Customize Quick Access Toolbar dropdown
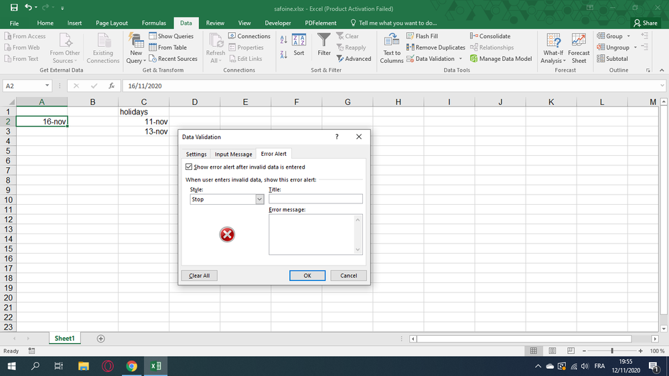 62,8
